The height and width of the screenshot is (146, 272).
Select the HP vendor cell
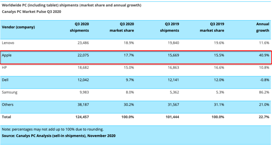click(4, 68)
